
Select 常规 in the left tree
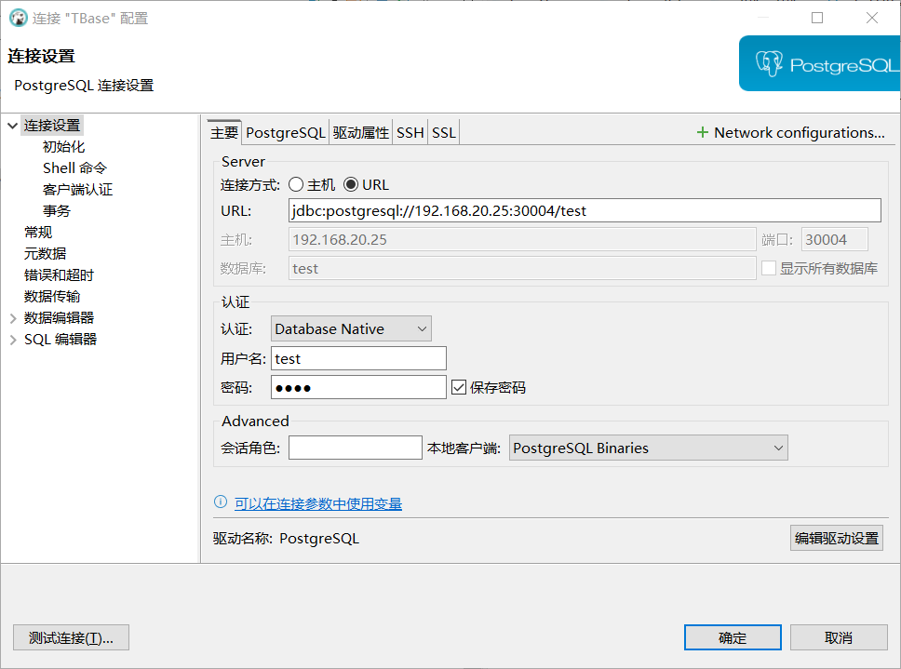click(x=38, y=232)
